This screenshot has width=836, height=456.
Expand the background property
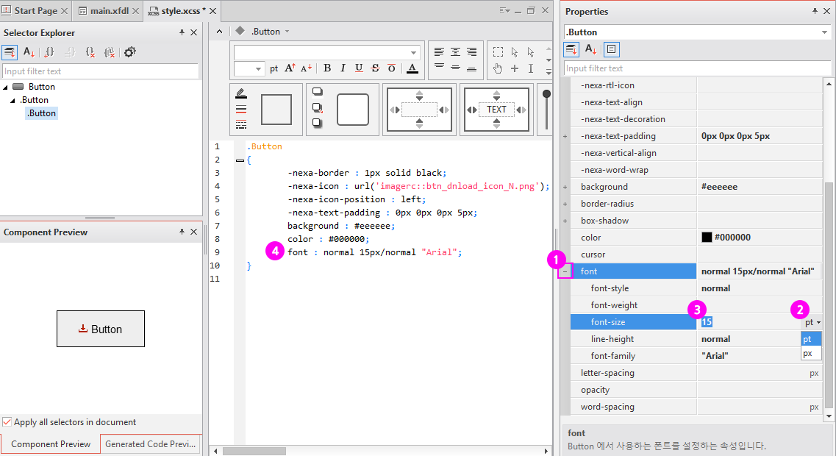(565, 188)
